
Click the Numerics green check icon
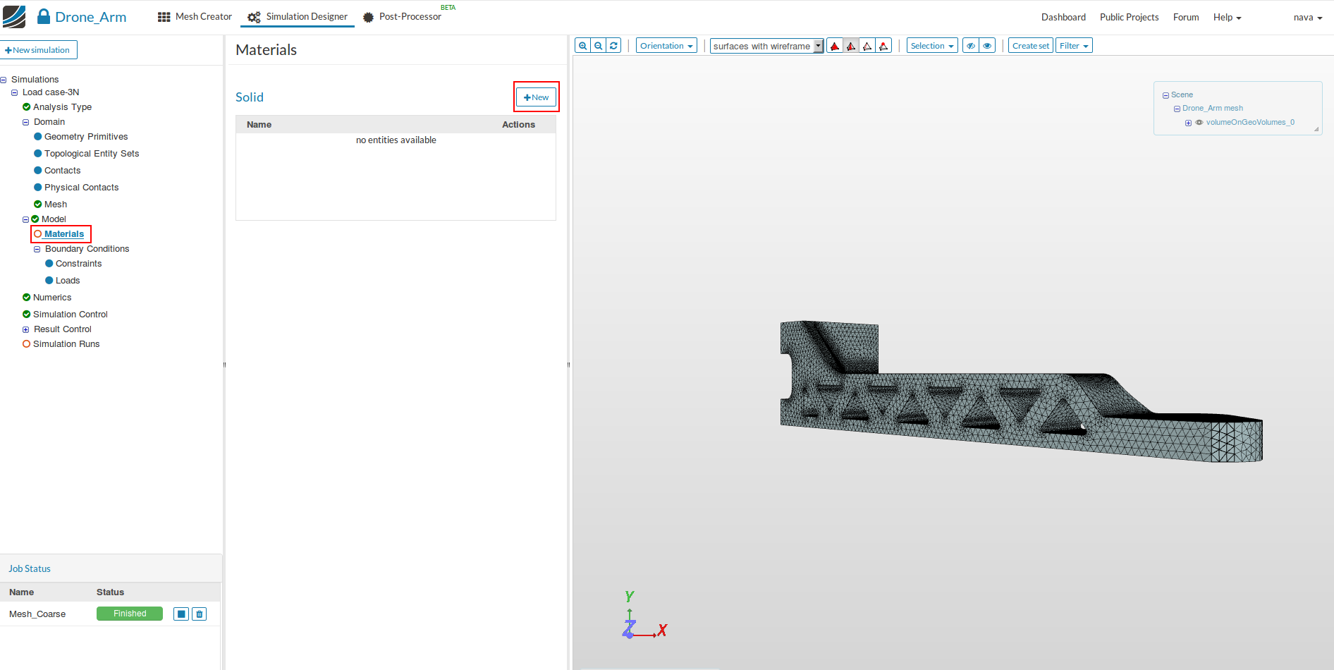point(27,298)
